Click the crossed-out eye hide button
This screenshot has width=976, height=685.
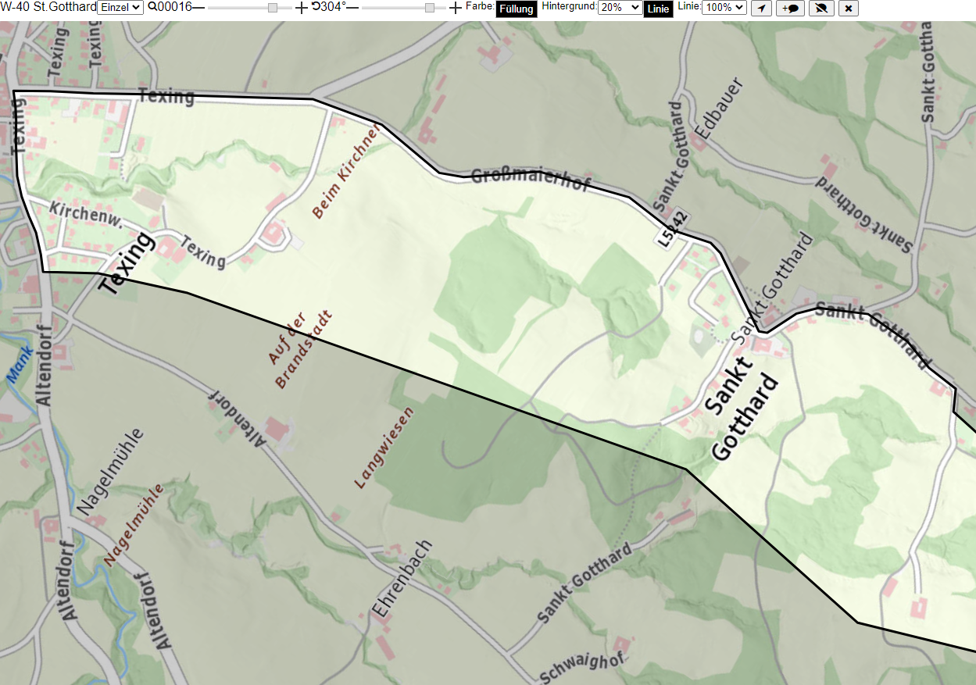[820, 8]
